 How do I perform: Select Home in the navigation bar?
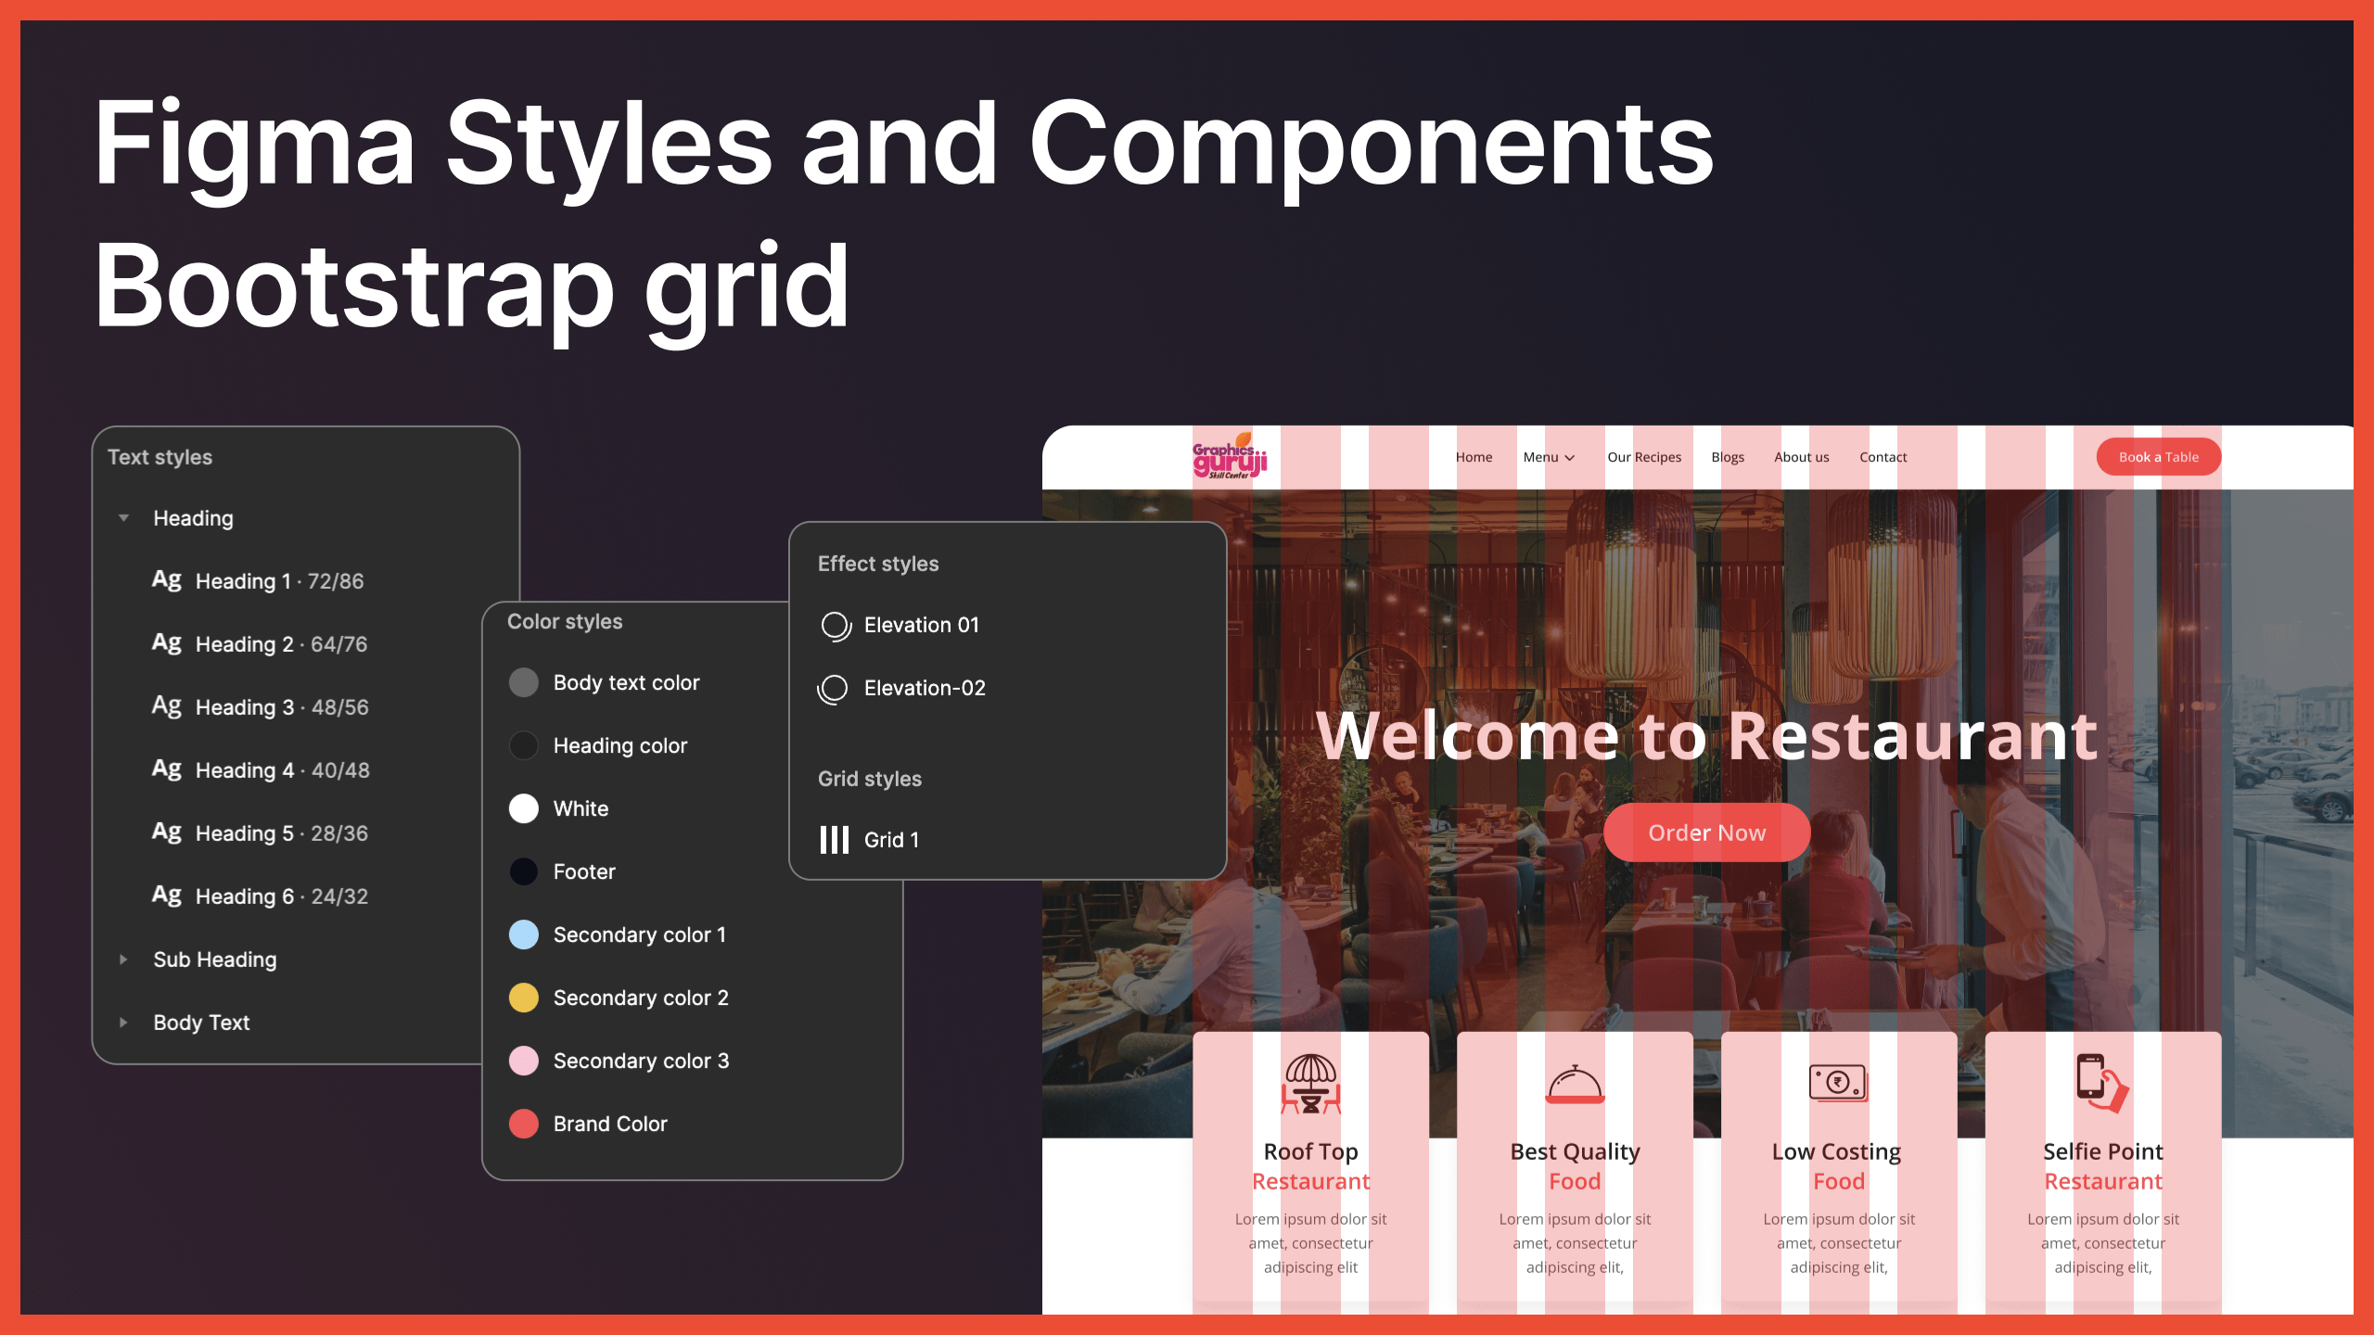[x=1474, y=457]
